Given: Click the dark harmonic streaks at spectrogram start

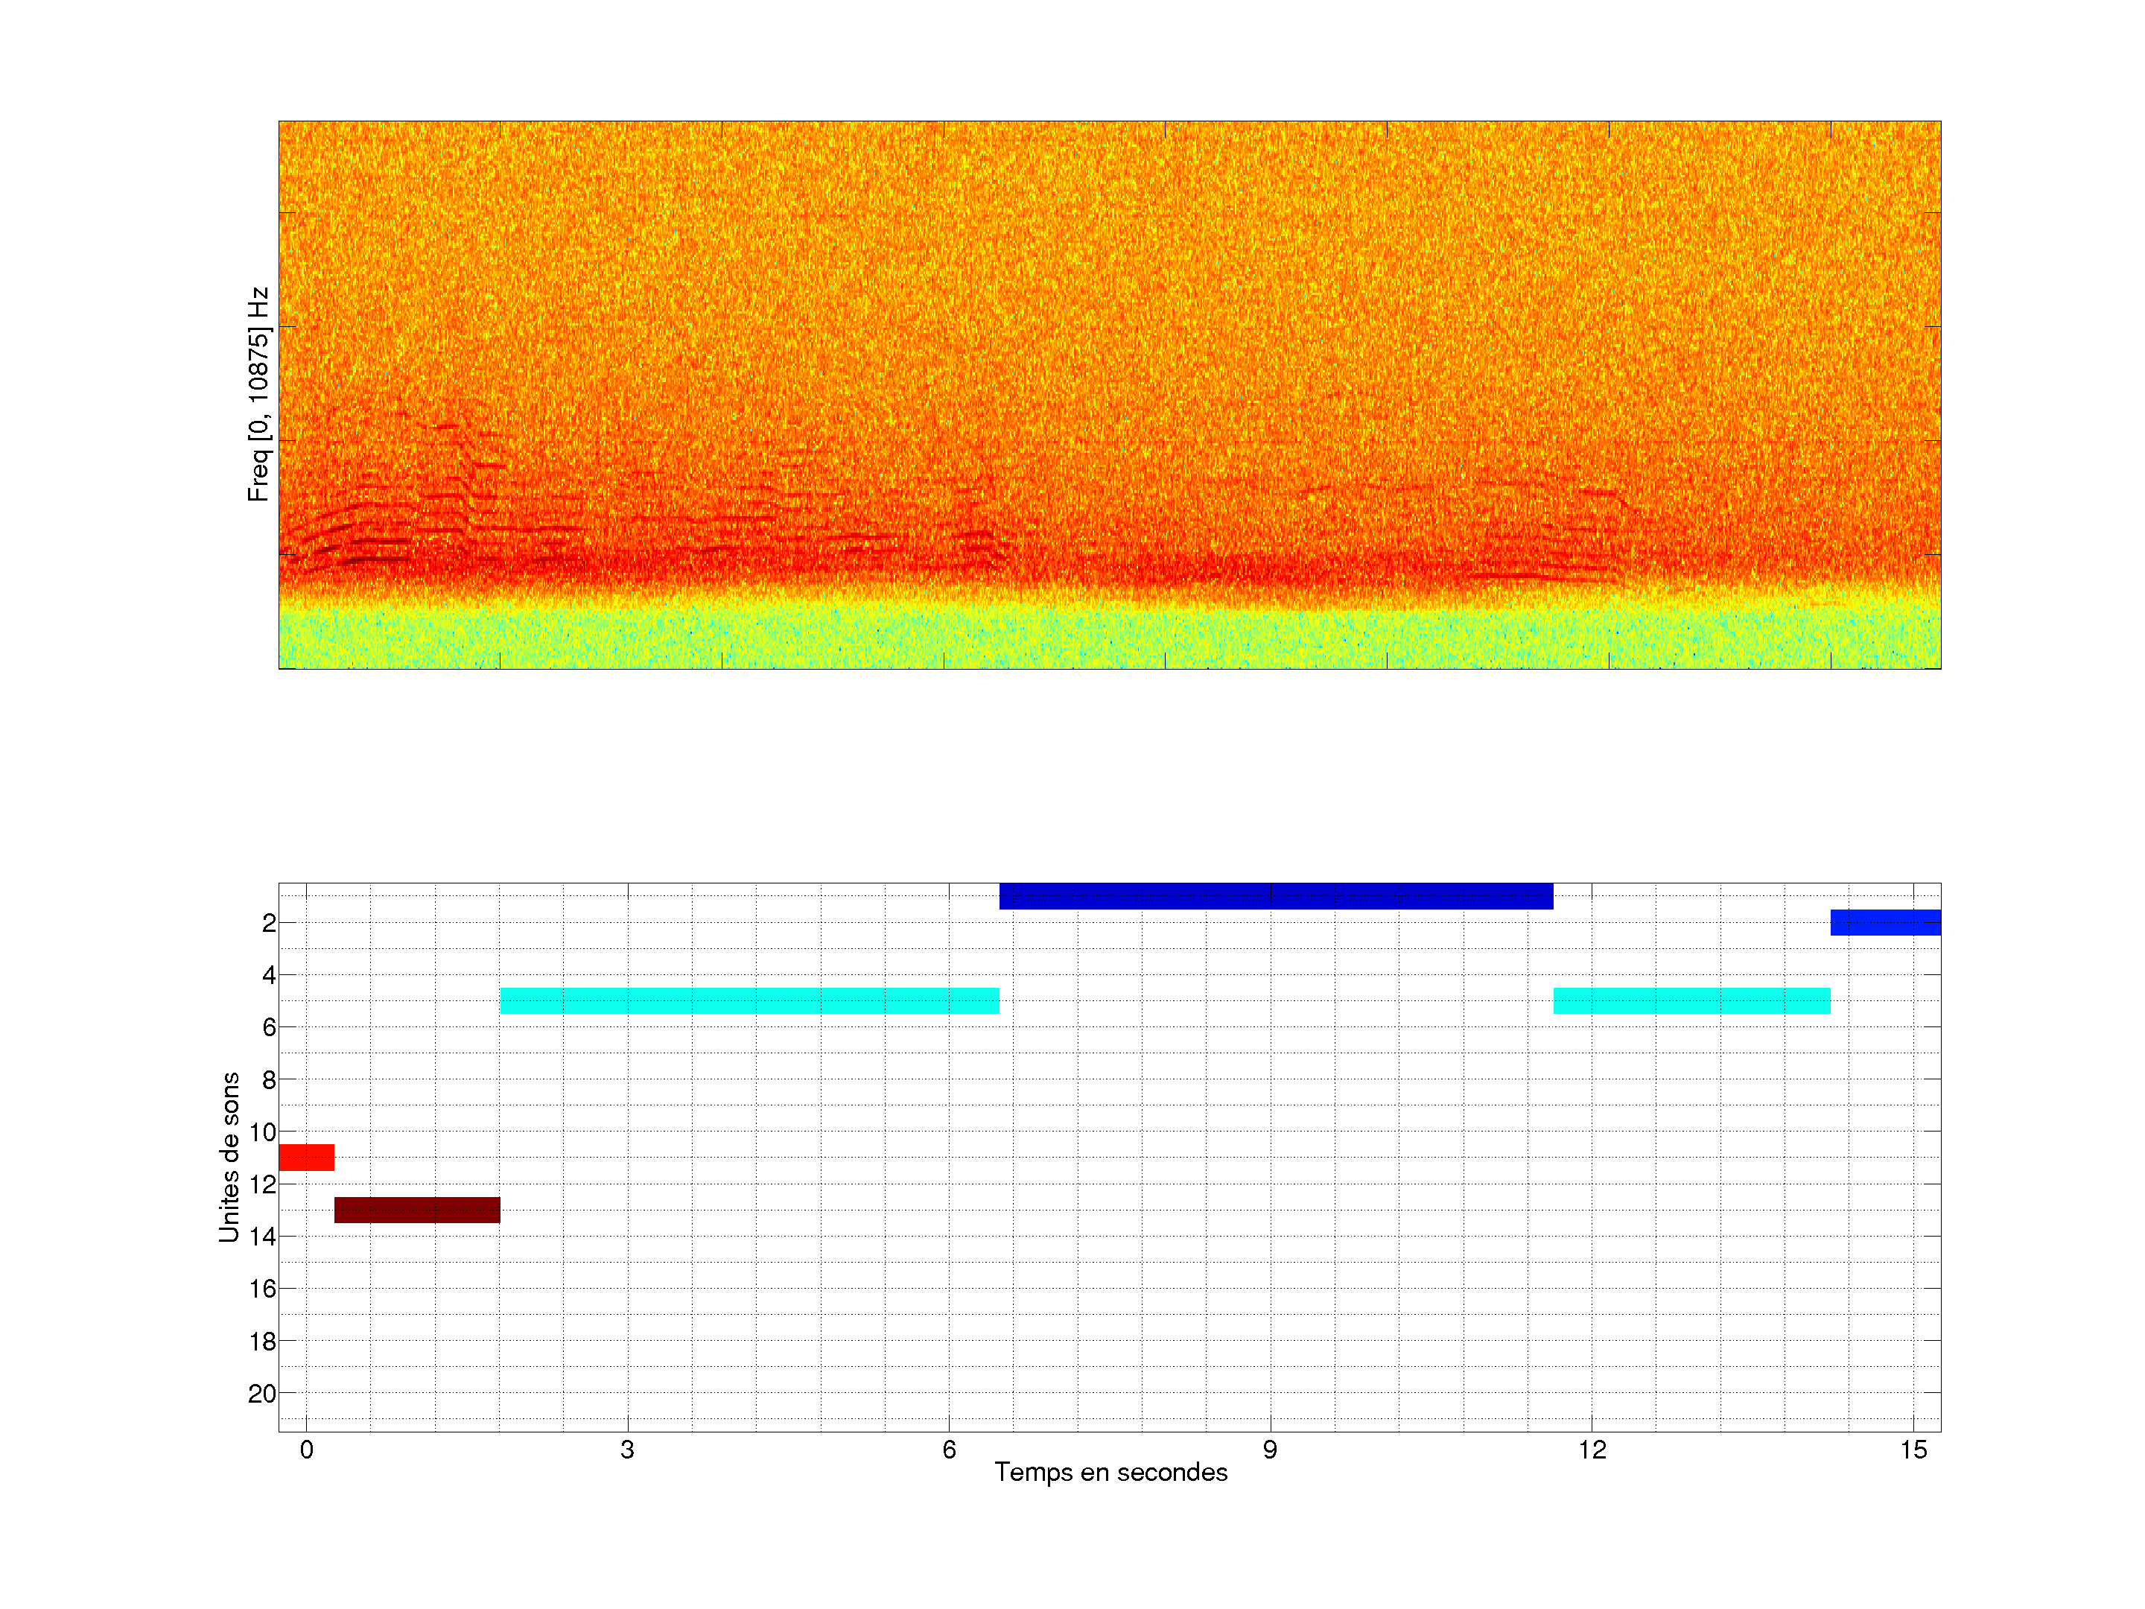Looking at the screenshot, I should pos(373,559).
